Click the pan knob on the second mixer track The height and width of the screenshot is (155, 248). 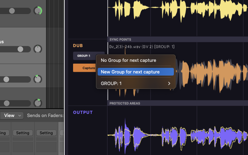click(38, 49)
